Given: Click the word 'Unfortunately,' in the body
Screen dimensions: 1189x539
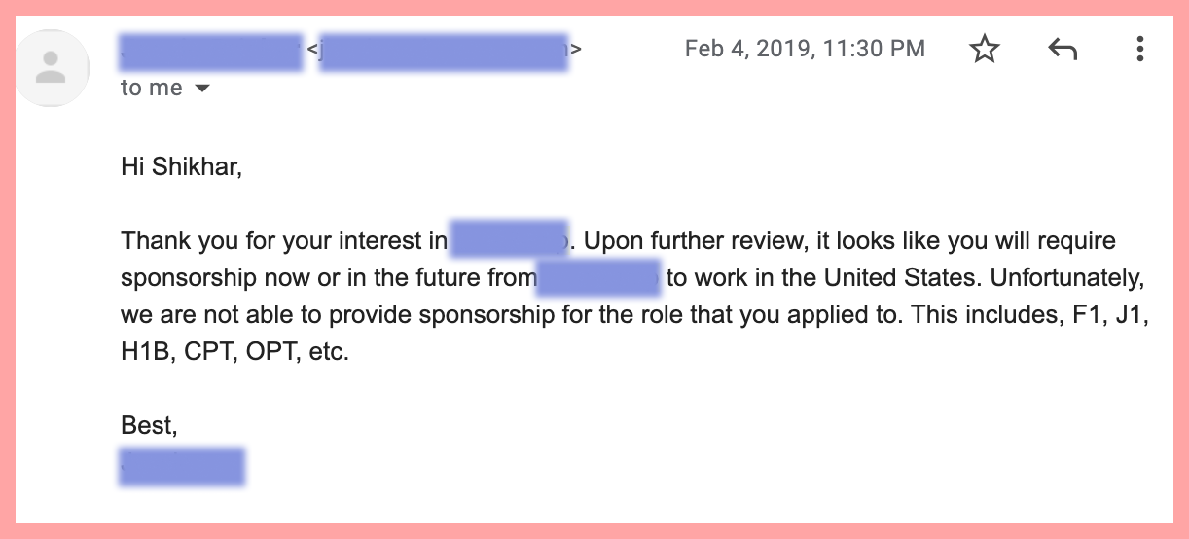Looking at the screenshot, I should (x=1067, y=278).
